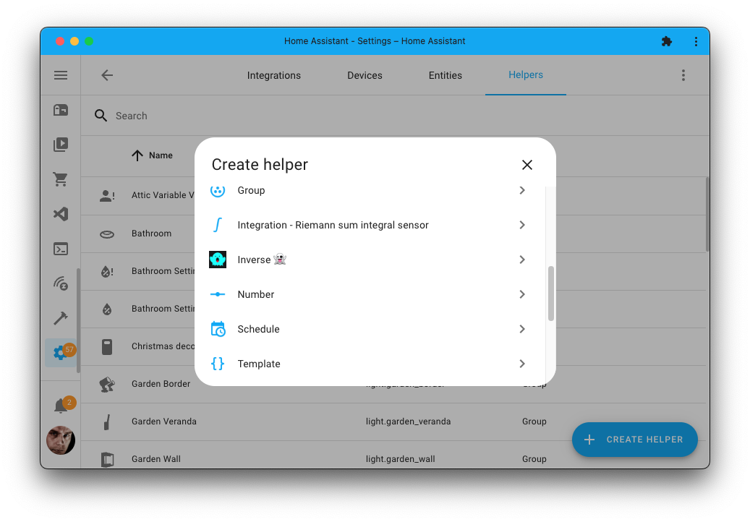750x522 pixels.
Task: Go back using the arrow button
Action: [107, 75]
